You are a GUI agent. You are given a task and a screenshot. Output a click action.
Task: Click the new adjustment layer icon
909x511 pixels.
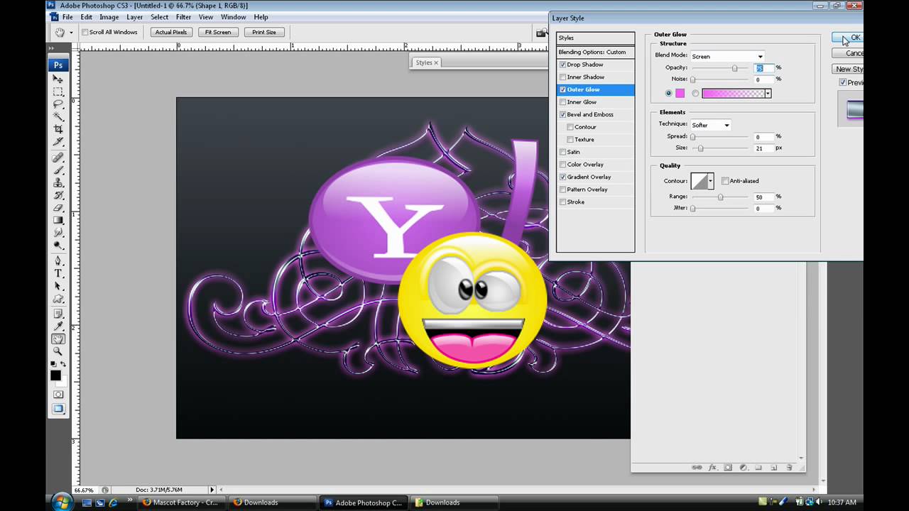[744, 468]
